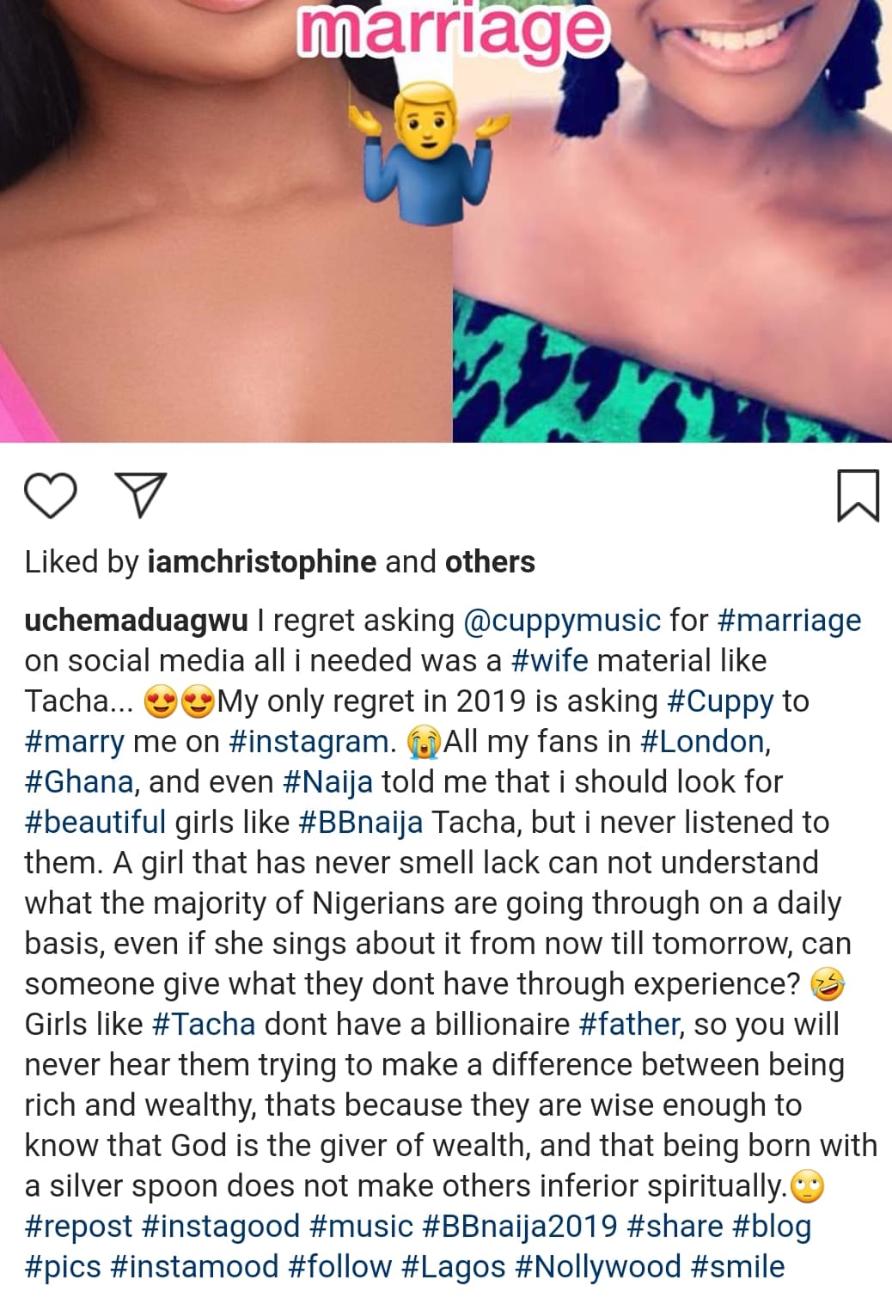Tap the #marriage hashtag
This screenshot has height=1304, width=892.
point(789,620)
